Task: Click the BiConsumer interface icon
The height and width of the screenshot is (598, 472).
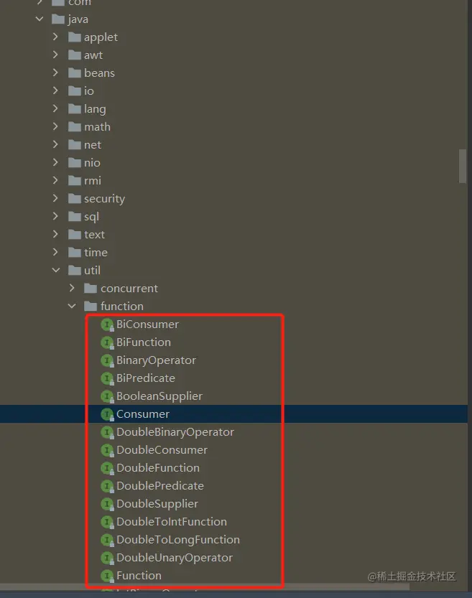Action: [107, 324]
